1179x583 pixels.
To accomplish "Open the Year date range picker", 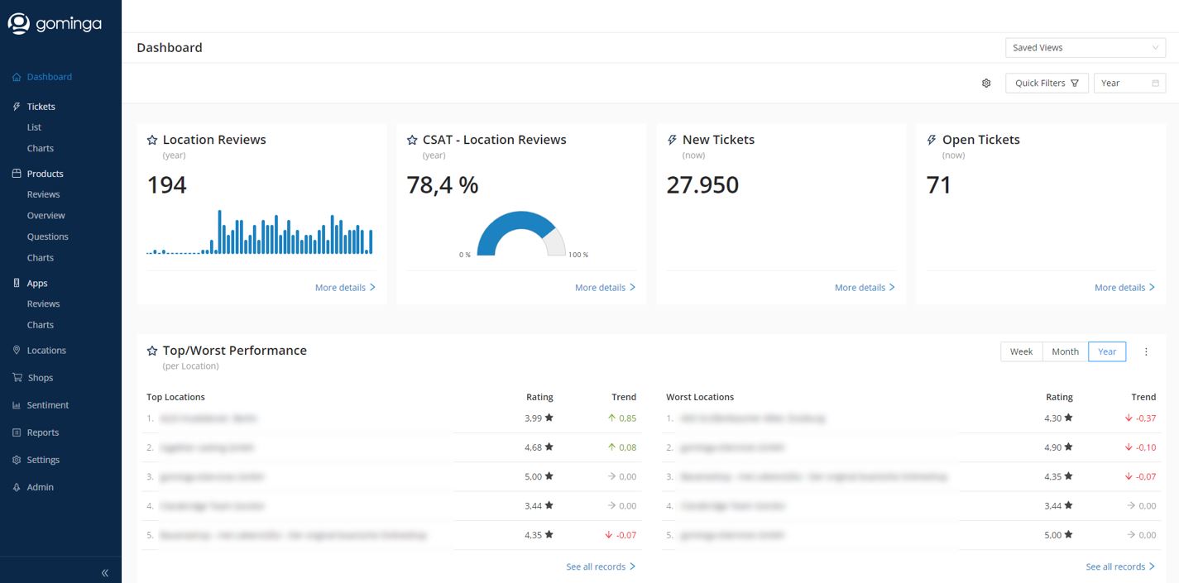I will click(x=1129, y=84).
